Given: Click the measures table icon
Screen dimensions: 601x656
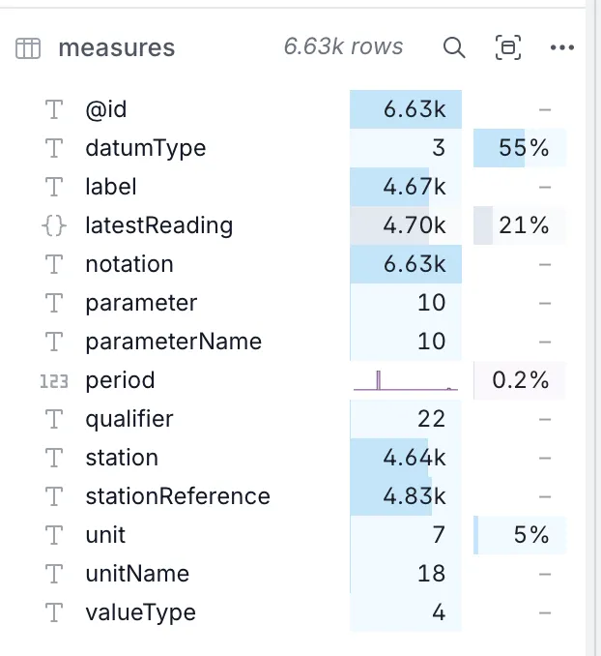Looking at the screenshot, I should click(28, 48).
